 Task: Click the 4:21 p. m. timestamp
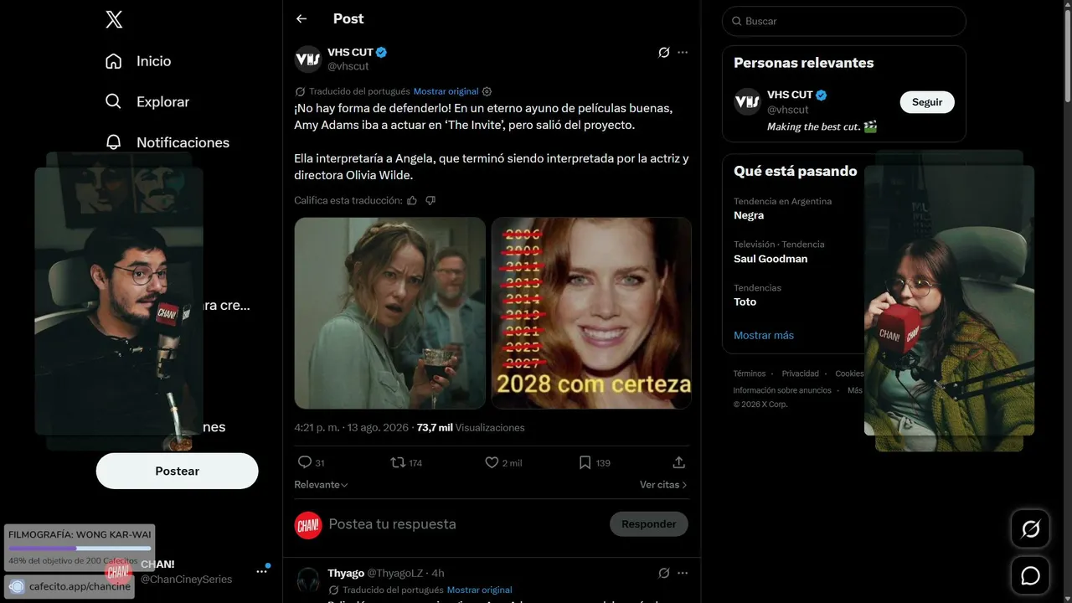pyautogui.click(x=353, y=427)
